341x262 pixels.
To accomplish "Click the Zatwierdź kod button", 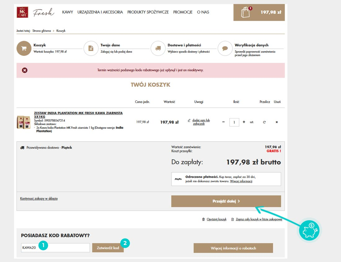I will 108,248.
